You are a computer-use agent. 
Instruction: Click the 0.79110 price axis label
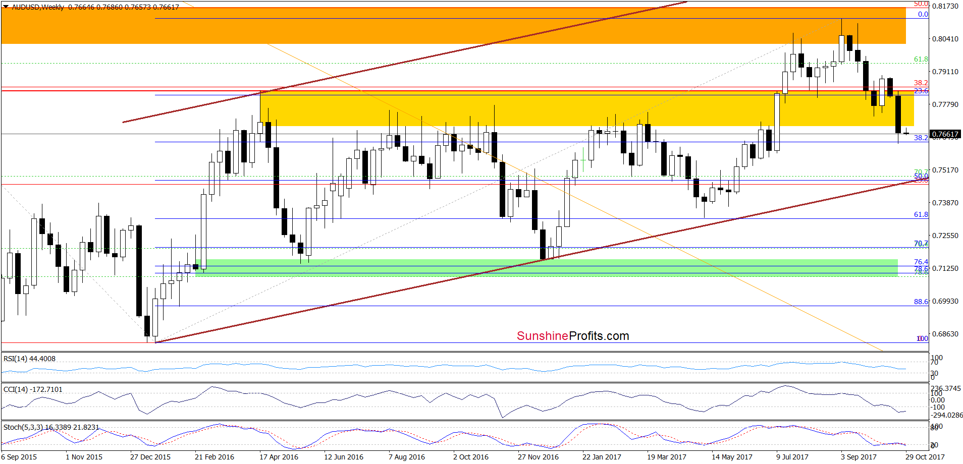[945, 72]
